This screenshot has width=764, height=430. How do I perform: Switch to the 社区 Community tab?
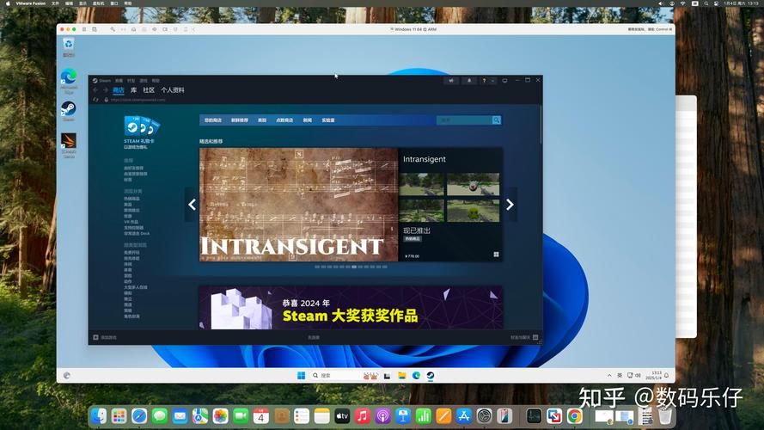[149, 90]
